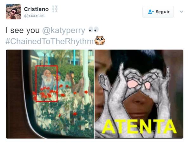Open the right ATENTA meme image

pos(139,94)
